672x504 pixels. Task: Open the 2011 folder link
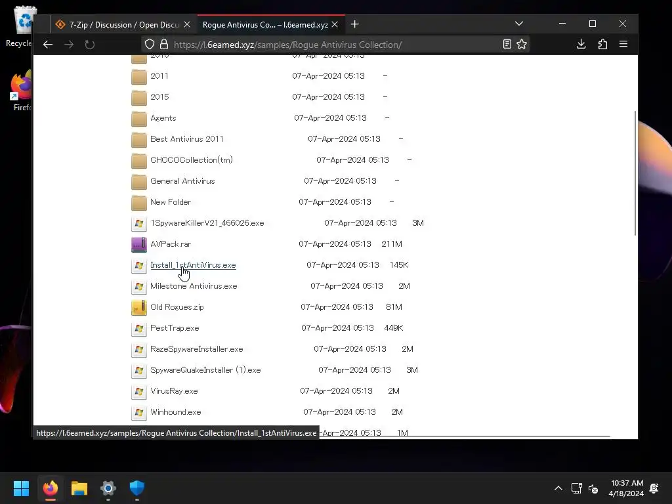(x=159, y=76)
